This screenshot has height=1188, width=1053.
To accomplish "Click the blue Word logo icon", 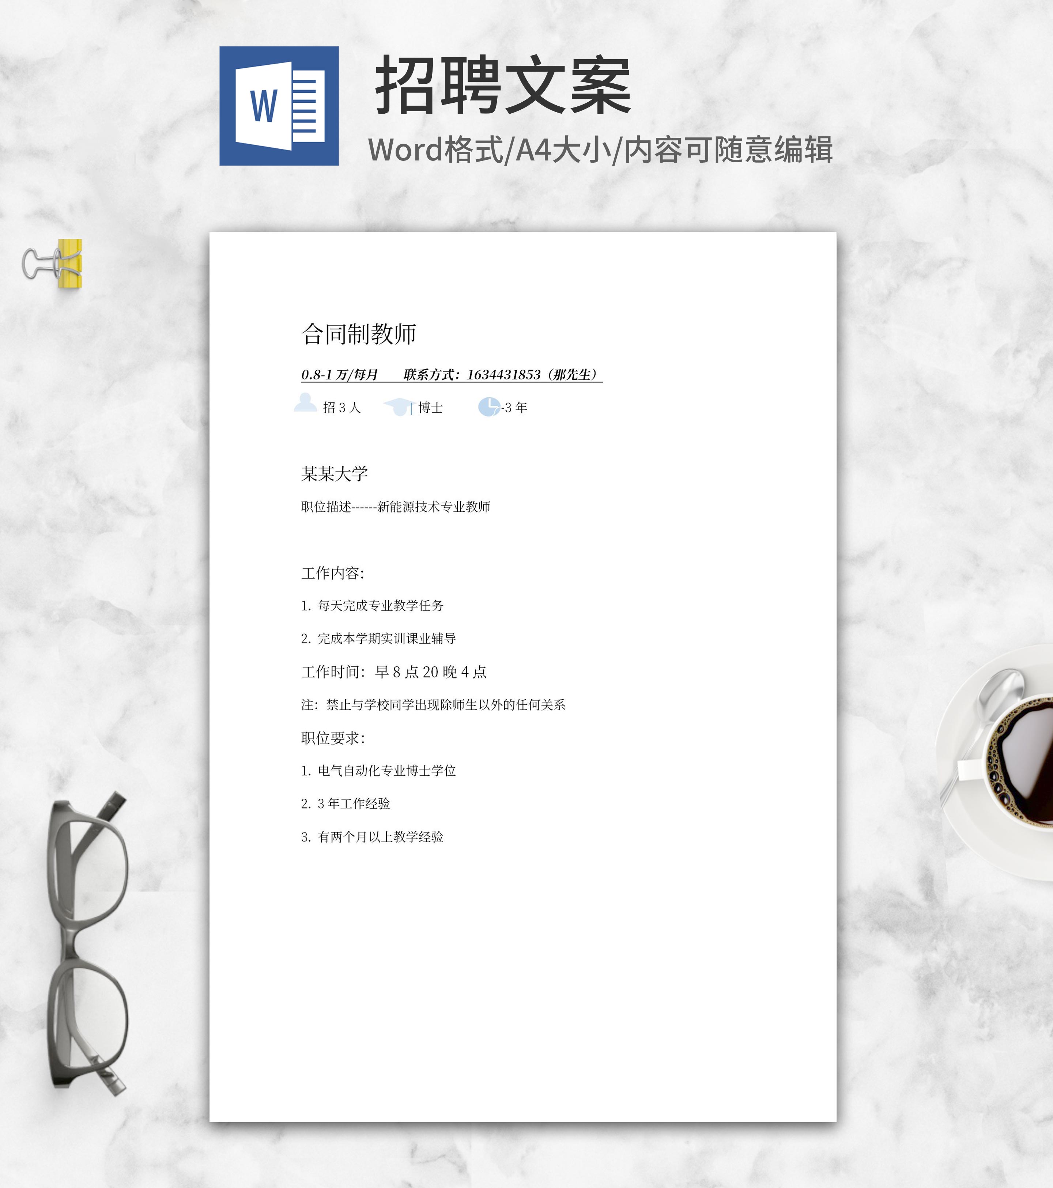I will coord(279,106).
